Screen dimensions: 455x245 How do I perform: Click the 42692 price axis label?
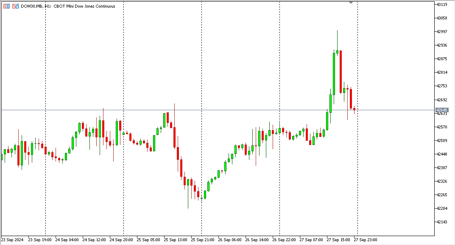pos(442,100)
